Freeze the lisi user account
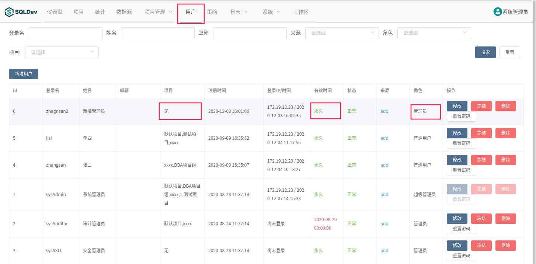The height and width of the screenshot is (264, 536). (481, 133)
